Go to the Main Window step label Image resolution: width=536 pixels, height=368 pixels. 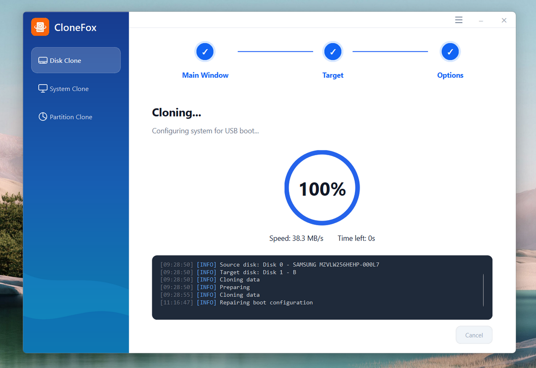pos(205,75)
